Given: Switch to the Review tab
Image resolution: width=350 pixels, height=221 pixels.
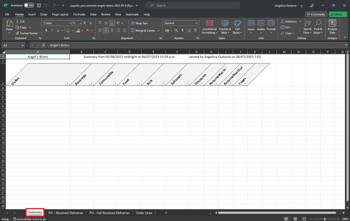Looking at the screenshot, I should point(106,14).
